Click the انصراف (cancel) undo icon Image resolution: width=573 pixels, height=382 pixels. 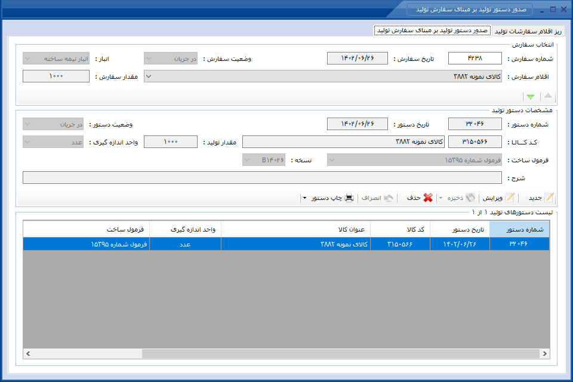[389, 198]
